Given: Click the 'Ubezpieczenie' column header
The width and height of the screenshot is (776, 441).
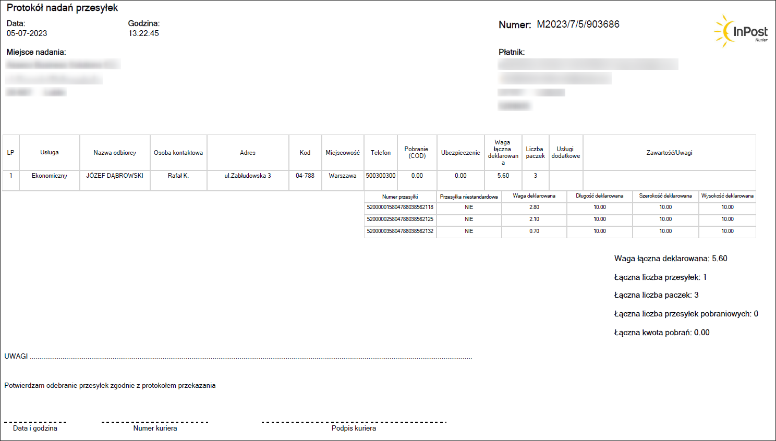Looking at the screenshot, I should [x=460, y=153].
